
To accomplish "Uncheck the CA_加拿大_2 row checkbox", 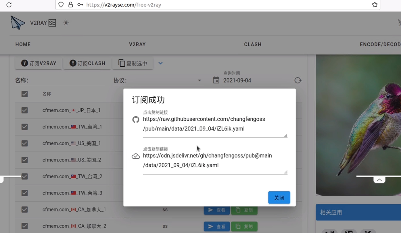I will (25, 226).
